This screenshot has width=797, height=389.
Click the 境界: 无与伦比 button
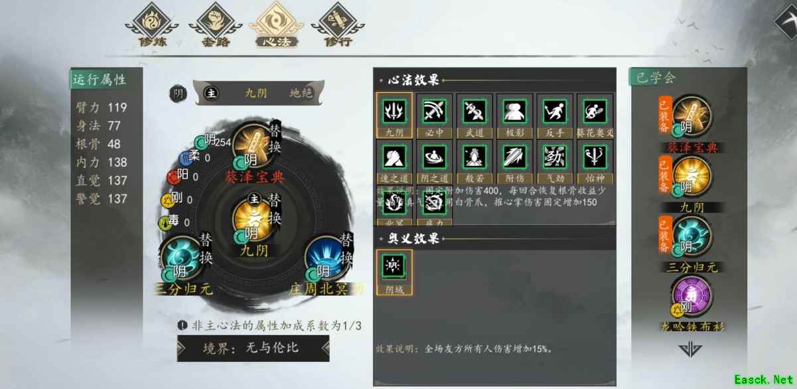click(x=253, y=348)
